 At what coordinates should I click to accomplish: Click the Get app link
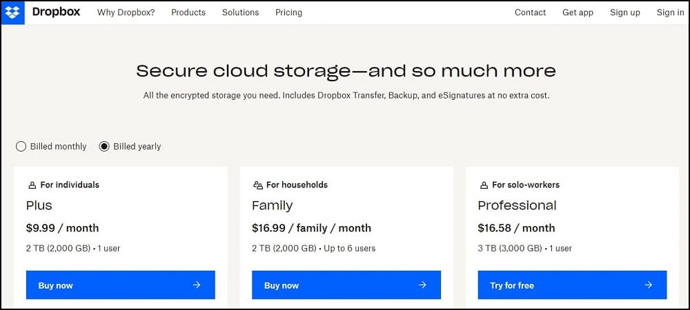[578, 12]
